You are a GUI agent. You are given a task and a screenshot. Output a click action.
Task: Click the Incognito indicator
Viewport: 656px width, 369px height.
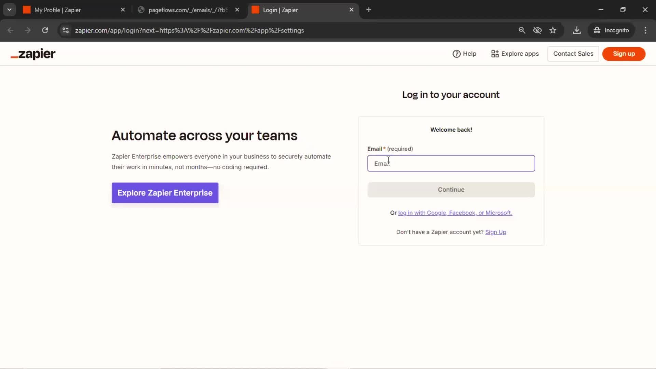pos(611,30)
